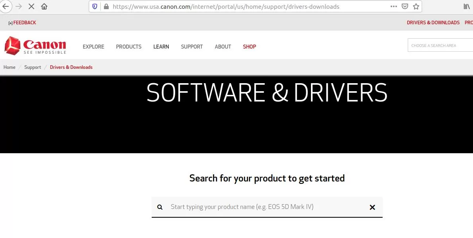Open the Support menu
This screenshot has height=238, width=473.
[192, 47]
